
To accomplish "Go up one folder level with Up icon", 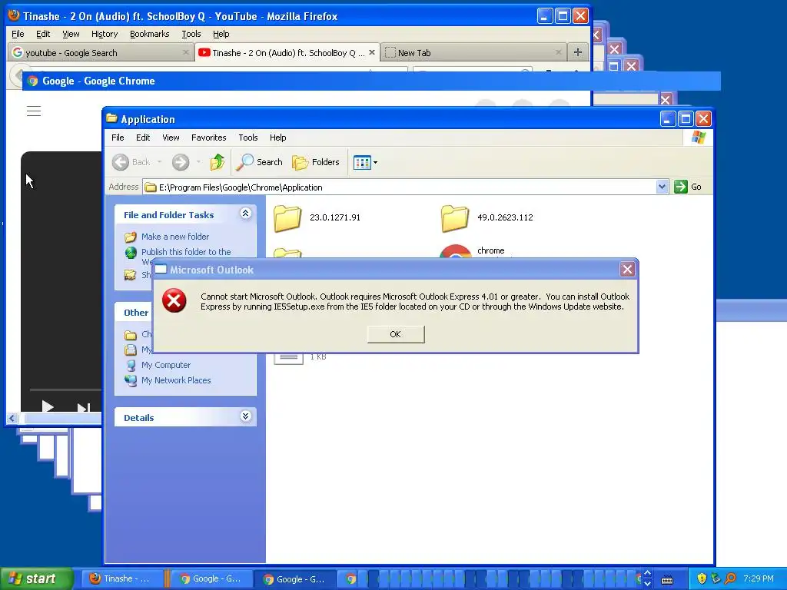I will tap(218, 162).
